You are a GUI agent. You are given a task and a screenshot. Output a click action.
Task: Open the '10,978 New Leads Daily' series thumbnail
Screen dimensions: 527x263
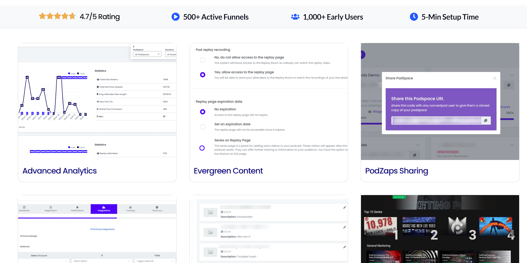point(380,226)
